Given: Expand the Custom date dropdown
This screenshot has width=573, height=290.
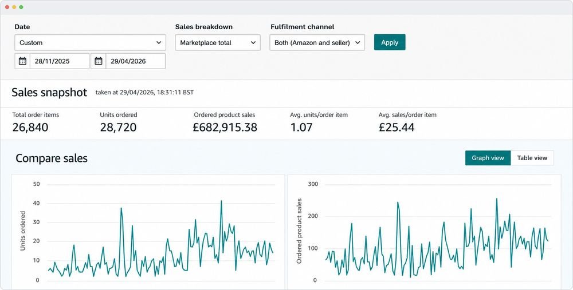Looking at the screenshot, I should [x=91, y=43].
